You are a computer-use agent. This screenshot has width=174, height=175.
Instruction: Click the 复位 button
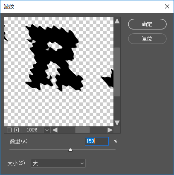[147, 38]
